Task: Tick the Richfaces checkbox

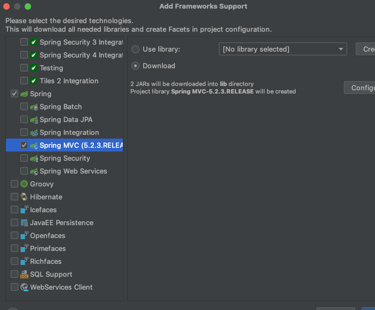Action: pos(14,261)
